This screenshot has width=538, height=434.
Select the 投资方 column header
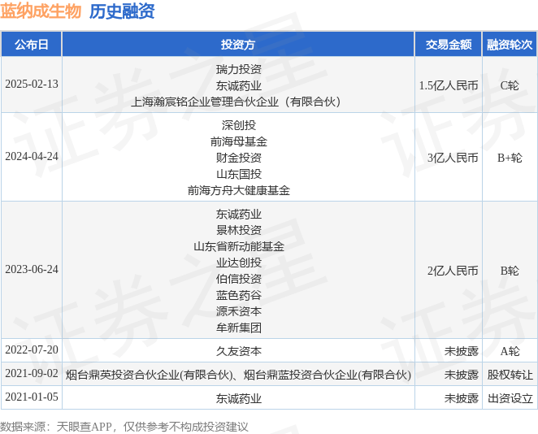(238, 44)
